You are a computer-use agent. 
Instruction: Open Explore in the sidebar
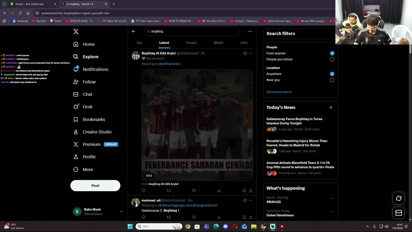(86, 57)
